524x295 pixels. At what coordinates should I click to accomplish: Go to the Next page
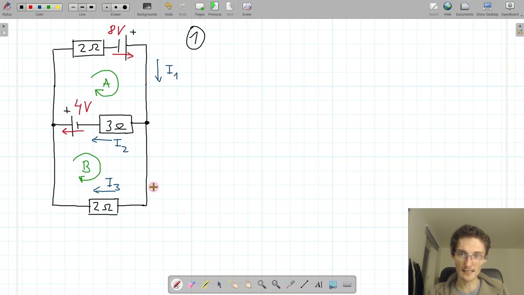click(230, 9)
